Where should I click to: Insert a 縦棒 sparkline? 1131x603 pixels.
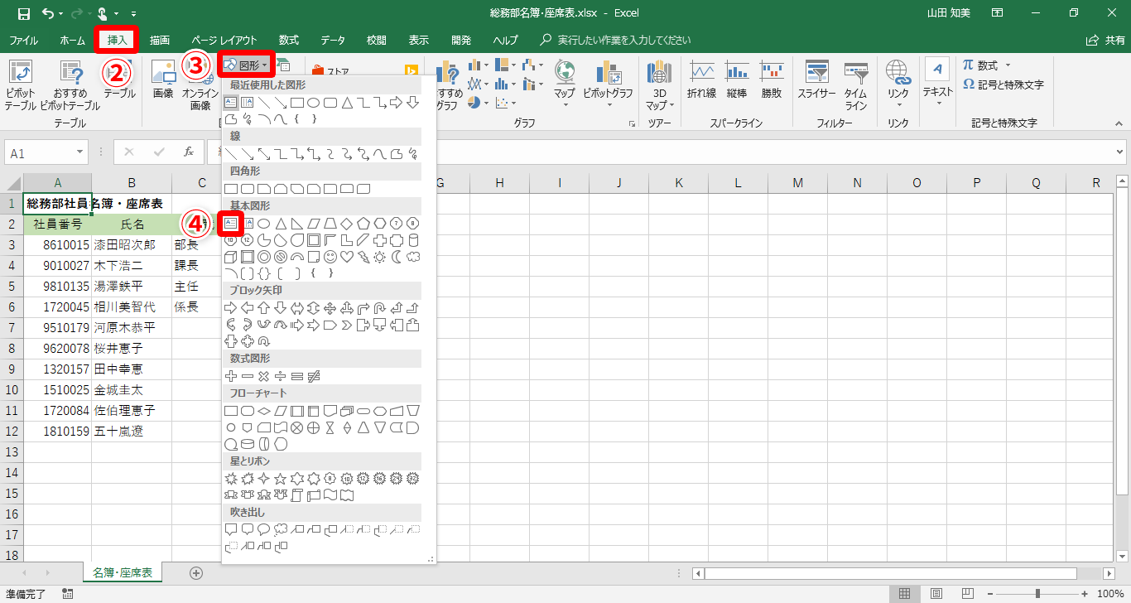point(737,81)
